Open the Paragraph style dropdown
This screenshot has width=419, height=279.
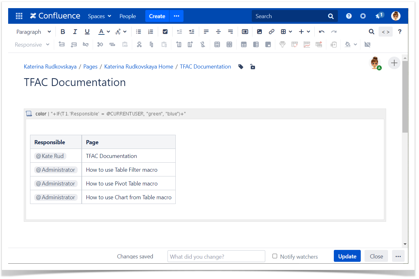pyautogui.click(x=34, y=32)
